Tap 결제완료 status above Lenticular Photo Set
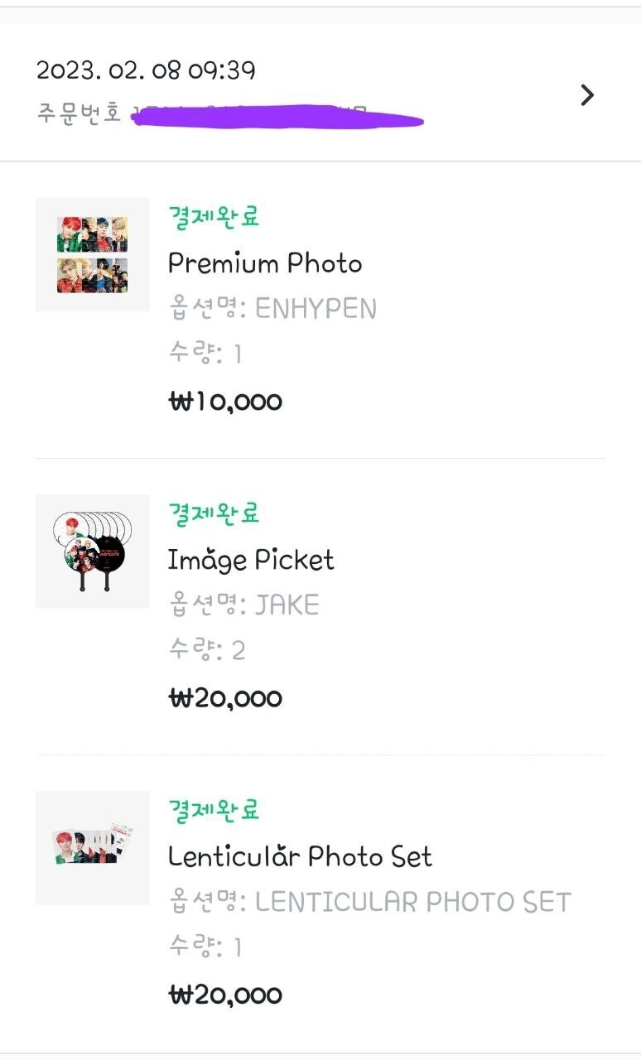641x1060 pixels. pos(214,810)
